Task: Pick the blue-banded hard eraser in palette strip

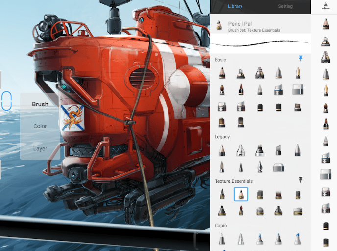Action: pos(326,158)
